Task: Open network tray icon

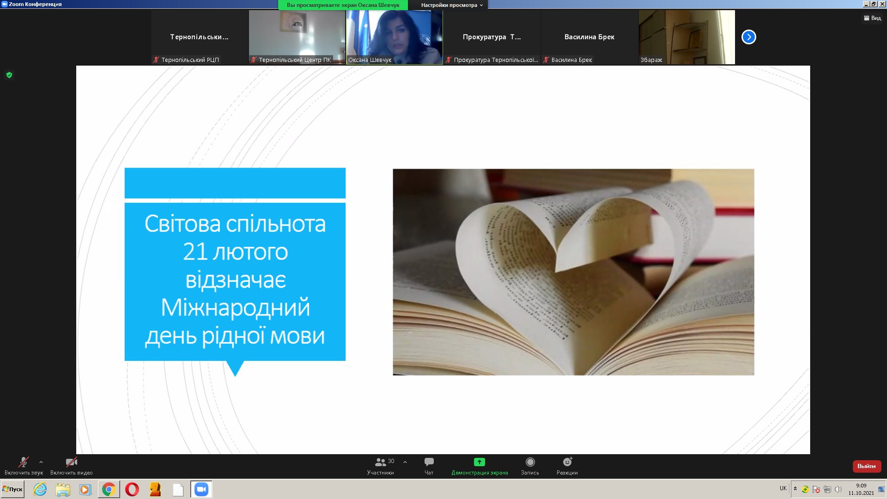Action: tap(827, 489)
